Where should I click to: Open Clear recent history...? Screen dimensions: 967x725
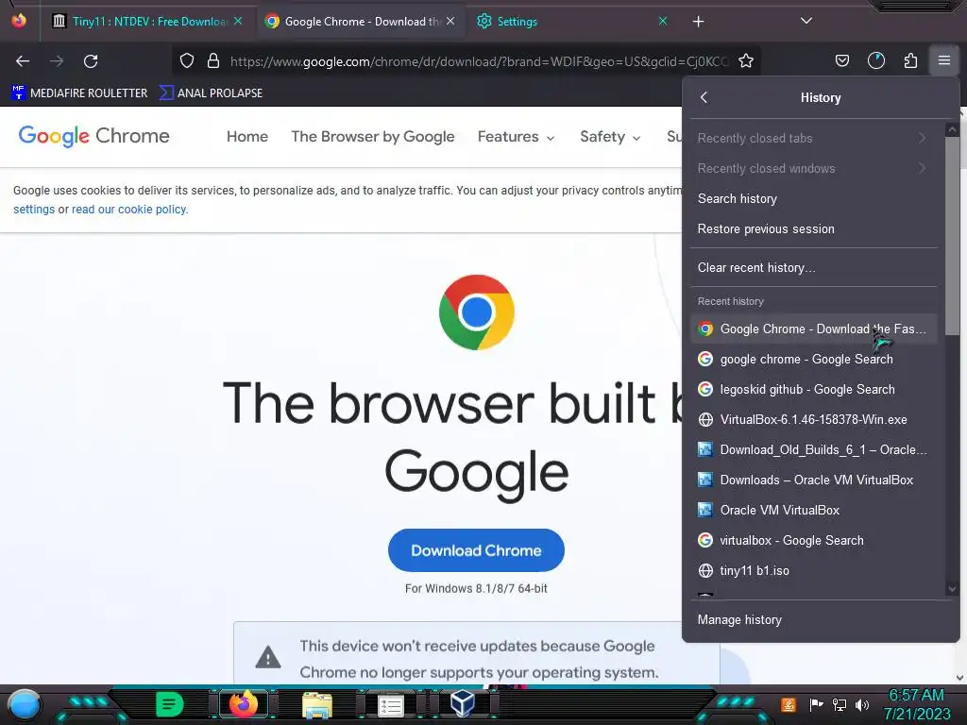pos(813,267)
